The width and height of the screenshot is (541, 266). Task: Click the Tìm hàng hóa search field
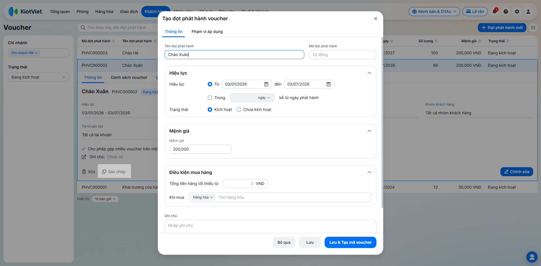tap(293, 197)
